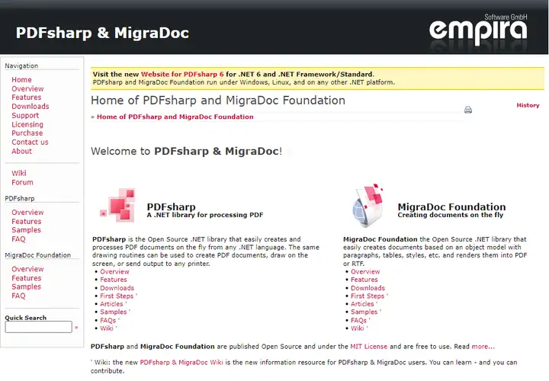Click the MigraDoc Foundation heading beside its logo
The image size is (549, 381).
451,207
